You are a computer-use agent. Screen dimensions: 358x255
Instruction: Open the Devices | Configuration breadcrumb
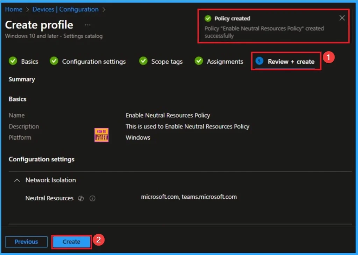tap(65, 9)
